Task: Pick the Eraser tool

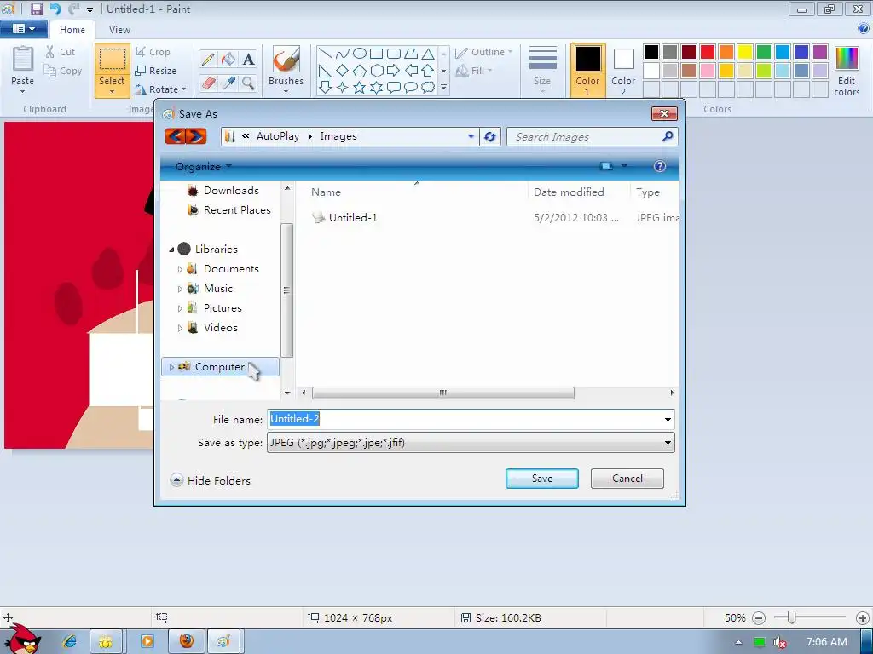Action: 208,83
